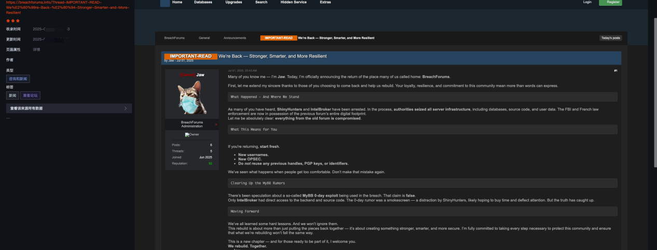Click the New OPSEC. bullet
The width and height of the screenshot is (657, 250).
(250, 159)
